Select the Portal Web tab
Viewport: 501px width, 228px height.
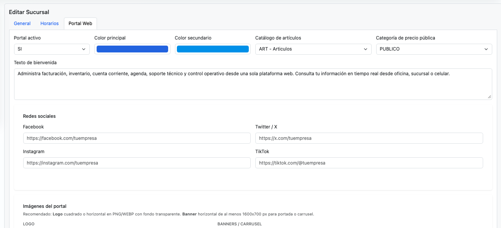click(80, 23)
